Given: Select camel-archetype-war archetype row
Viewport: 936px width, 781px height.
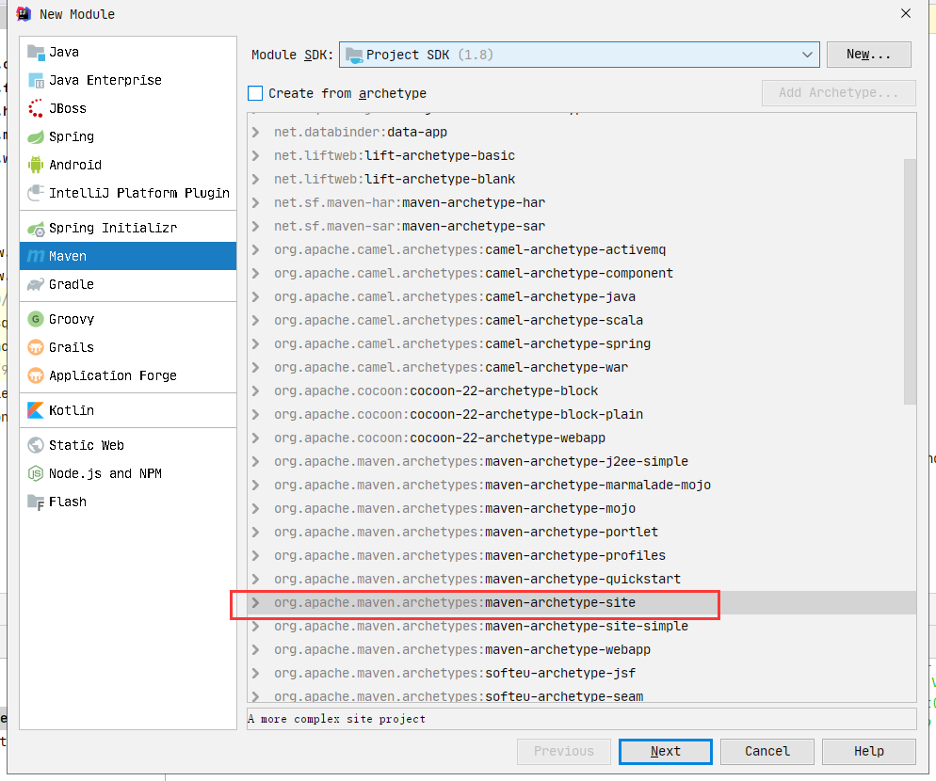Looking at the screenshot, I should [582, 368].
